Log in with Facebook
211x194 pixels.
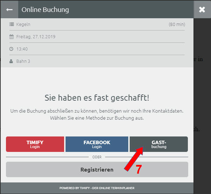coord(97,144)
